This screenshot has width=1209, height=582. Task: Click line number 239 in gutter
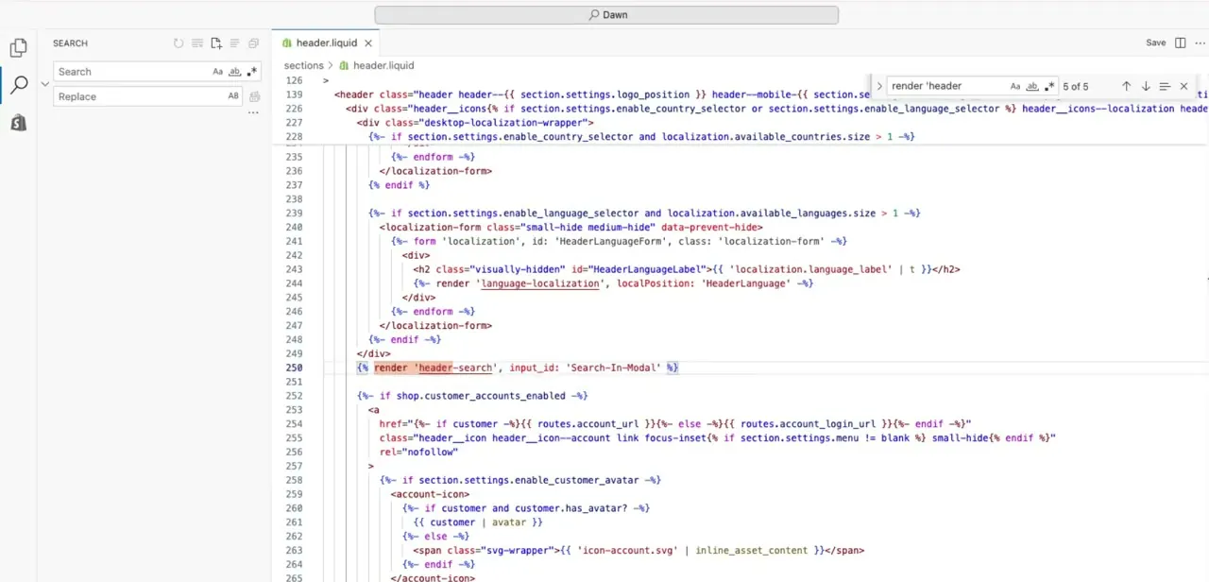point(294,214)
